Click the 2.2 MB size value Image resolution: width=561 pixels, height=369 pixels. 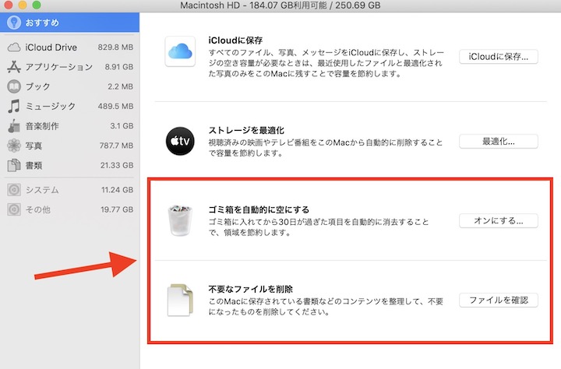(120, 86)
